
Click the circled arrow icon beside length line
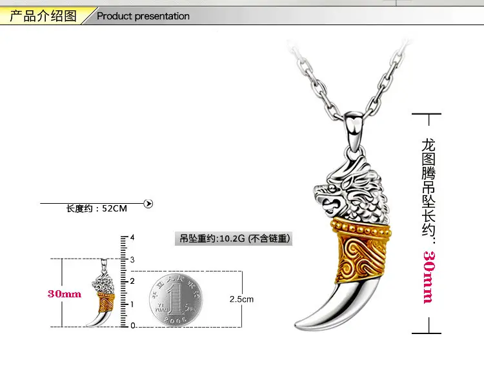pos(148,204)
